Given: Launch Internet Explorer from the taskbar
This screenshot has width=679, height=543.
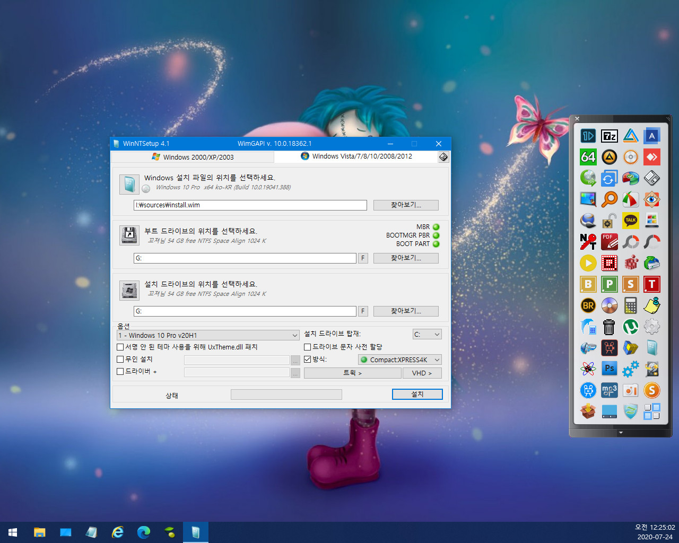Looking at the screenshot, I should click(x=117, y=532).
